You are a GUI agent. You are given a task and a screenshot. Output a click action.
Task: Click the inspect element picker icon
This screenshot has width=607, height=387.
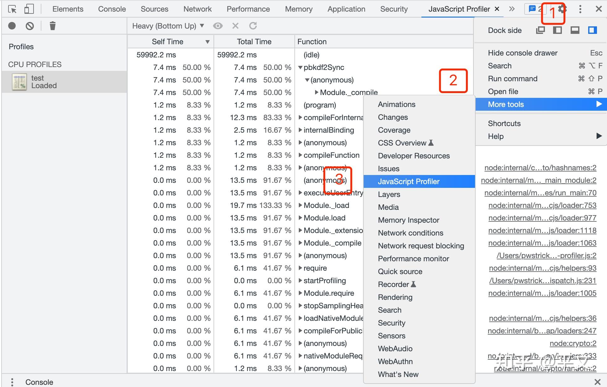click(12, 9)
